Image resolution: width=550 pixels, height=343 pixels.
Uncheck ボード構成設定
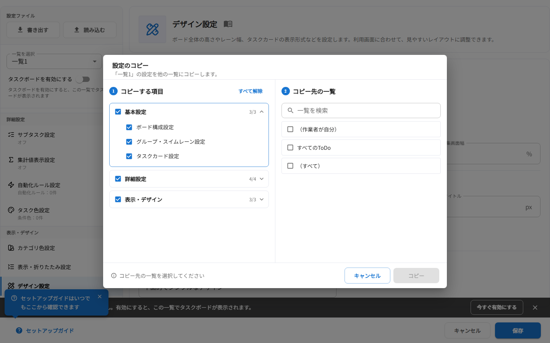click(129, 127)
